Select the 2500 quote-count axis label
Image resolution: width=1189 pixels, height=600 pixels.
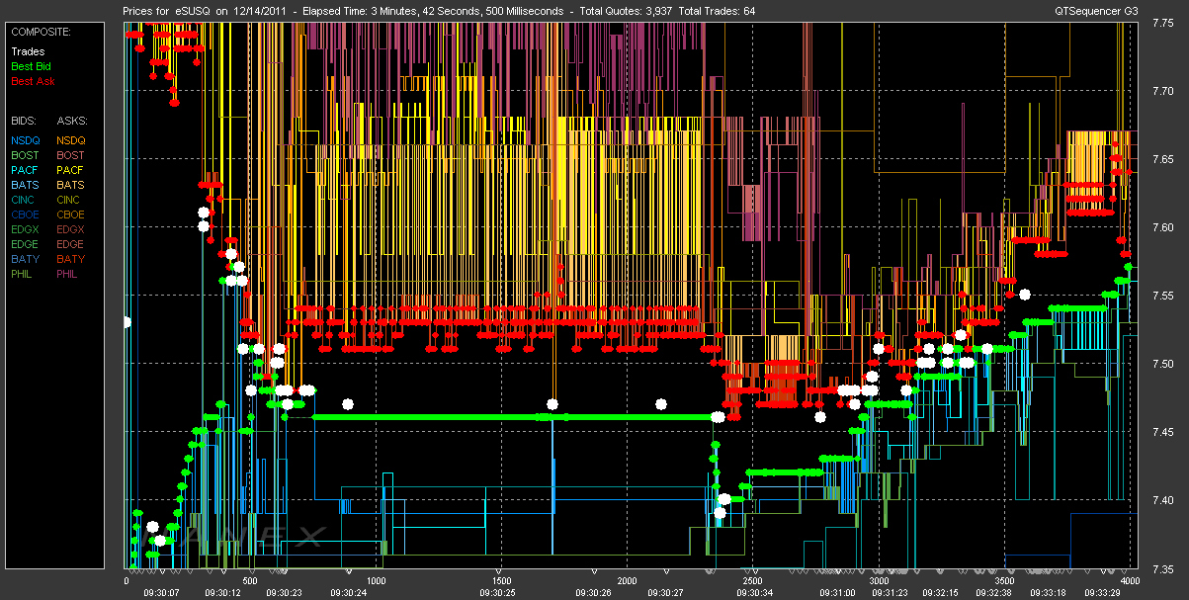pos(752,581)
